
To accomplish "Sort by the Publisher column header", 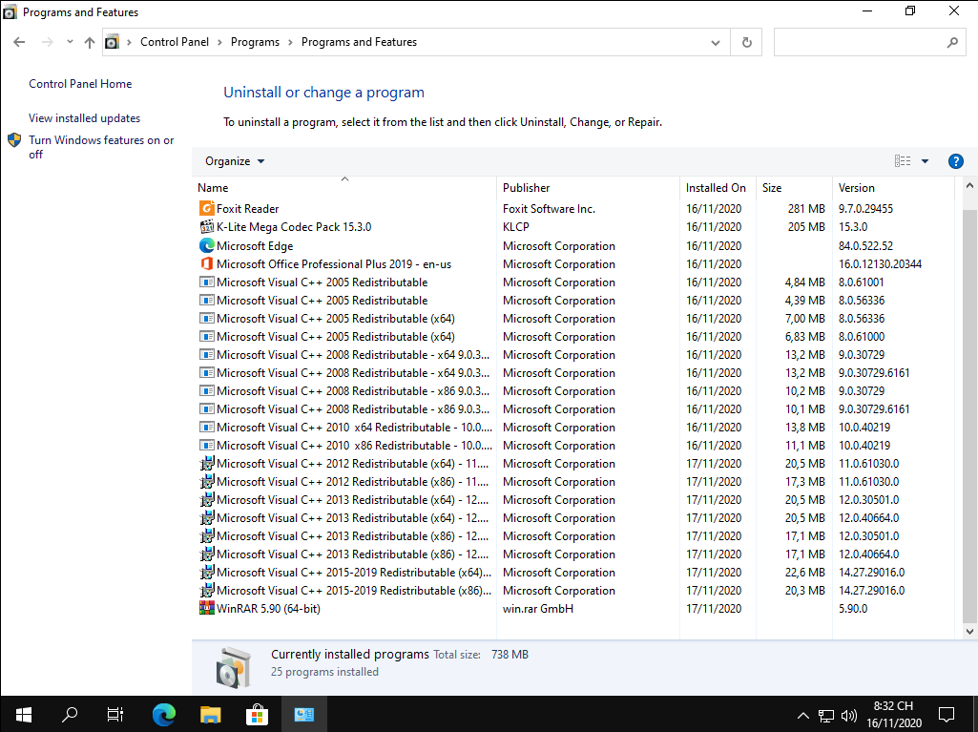I will pyautogui.click(x=588, y=187).
